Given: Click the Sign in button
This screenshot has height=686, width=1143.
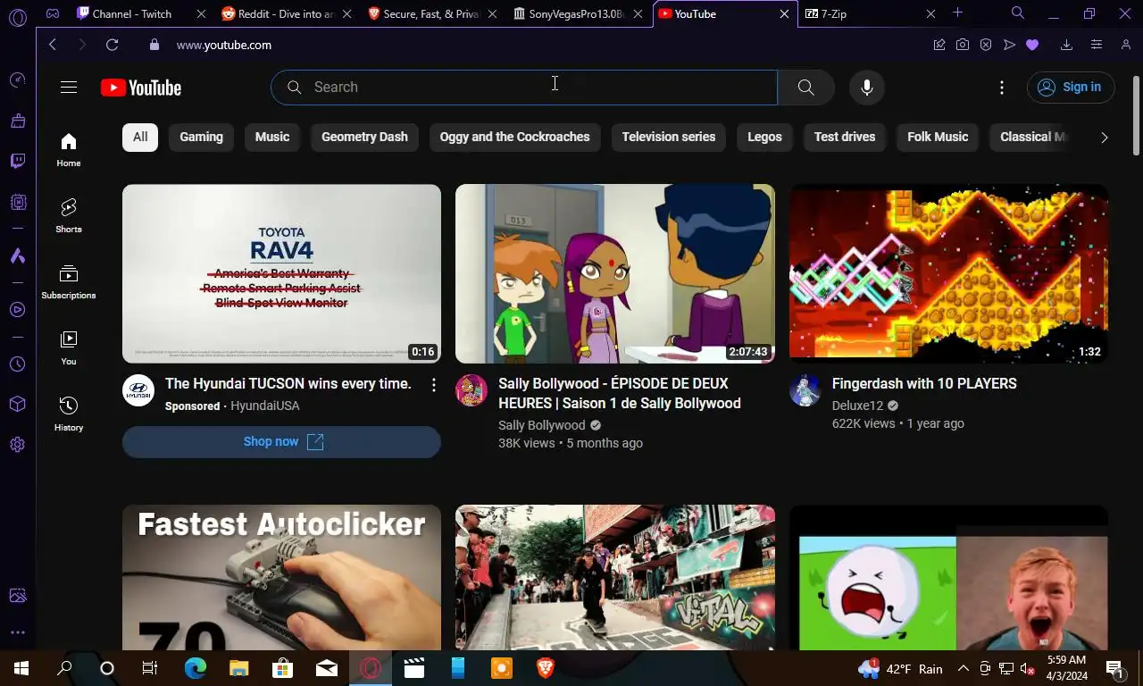Looking at the screenshot, I should pos(1071,87).
